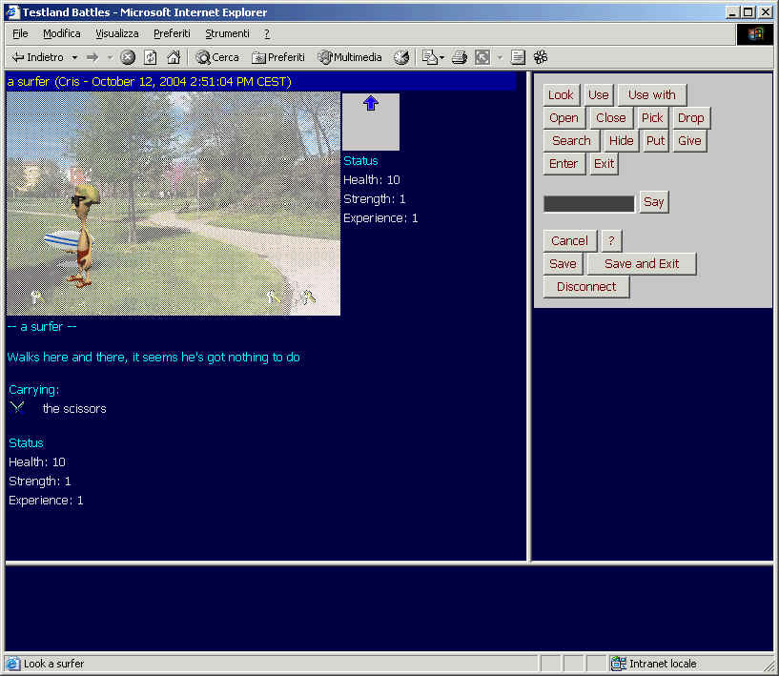Click the Put action button
This screenshot has height=676, width=779.
(655, 140)
